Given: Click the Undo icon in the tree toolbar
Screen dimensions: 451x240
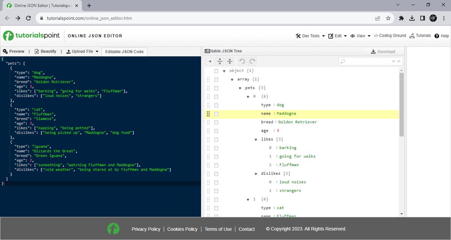Looking at the screenshot, I should pyautogui.click(x=243, y=61).
